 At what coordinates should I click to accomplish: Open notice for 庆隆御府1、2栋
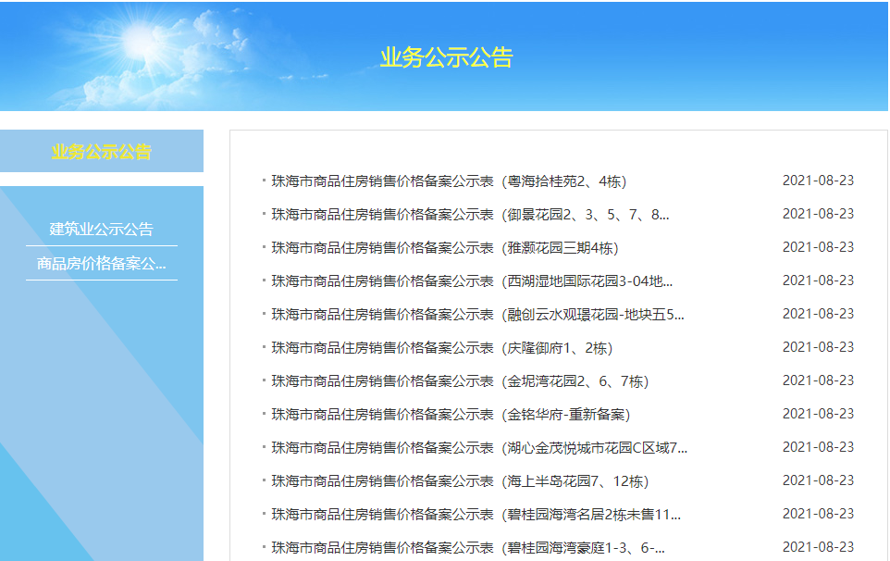pos(441,348)
